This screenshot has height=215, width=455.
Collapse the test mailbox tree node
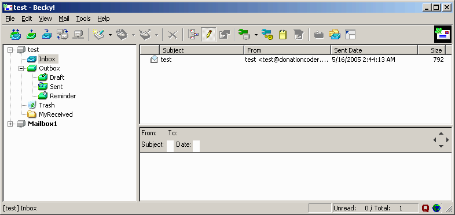10,50
